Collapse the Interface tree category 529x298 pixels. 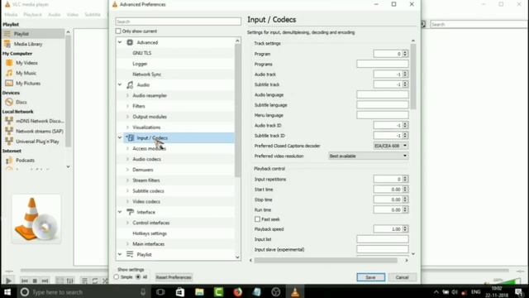click(120, 212)
